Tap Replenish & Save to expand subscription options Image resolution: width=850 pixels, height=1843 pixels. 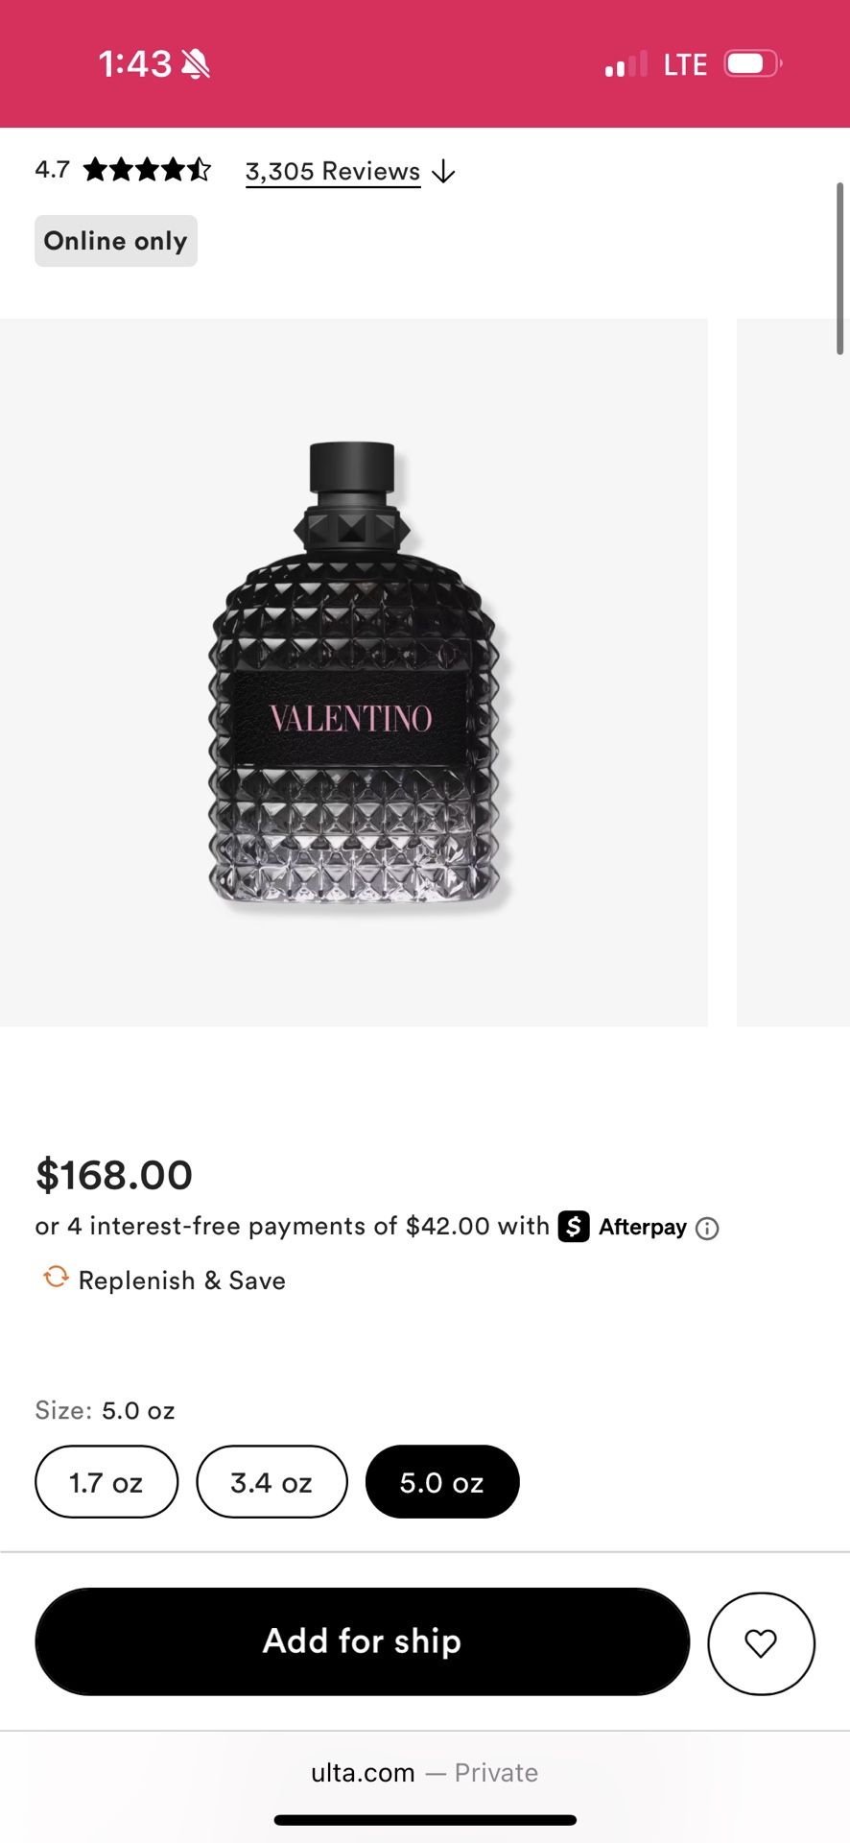(x=181, y=1280)
